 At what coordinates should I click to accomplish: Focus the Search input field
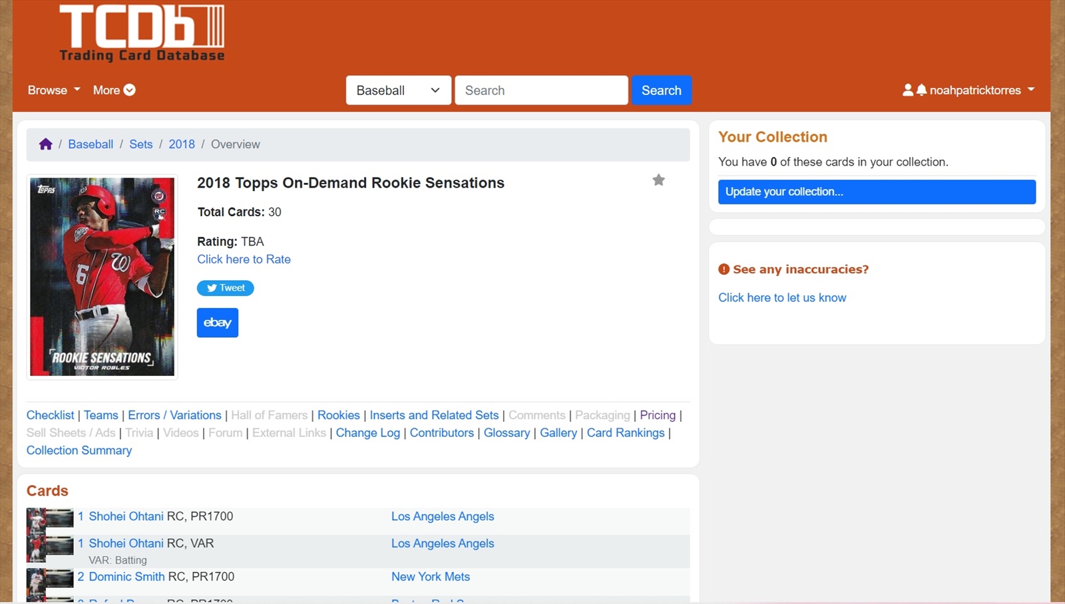[x=541, y=90]
